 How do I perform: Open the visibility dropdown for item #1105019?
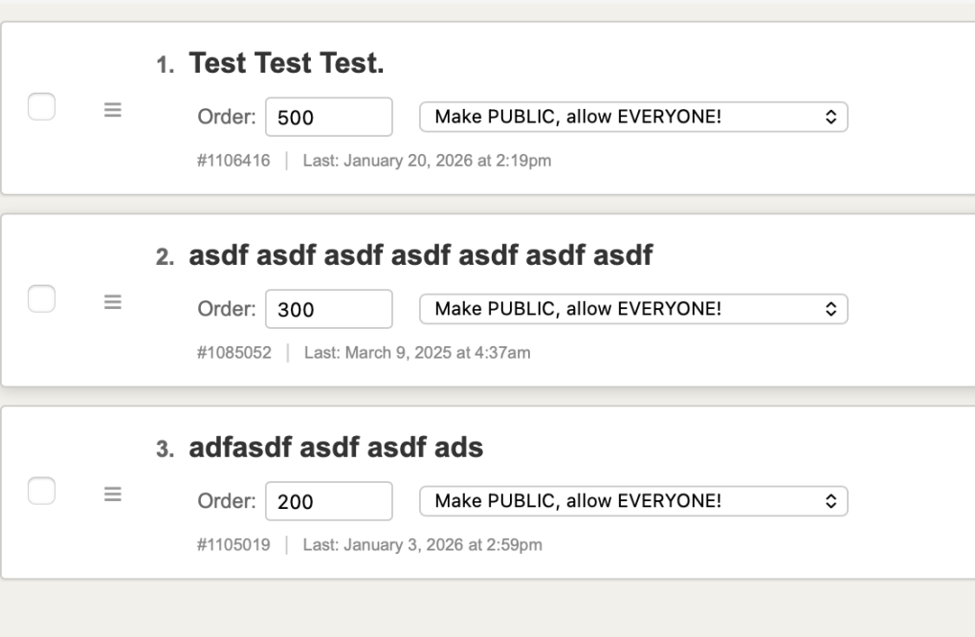click(x=633, y=501)
